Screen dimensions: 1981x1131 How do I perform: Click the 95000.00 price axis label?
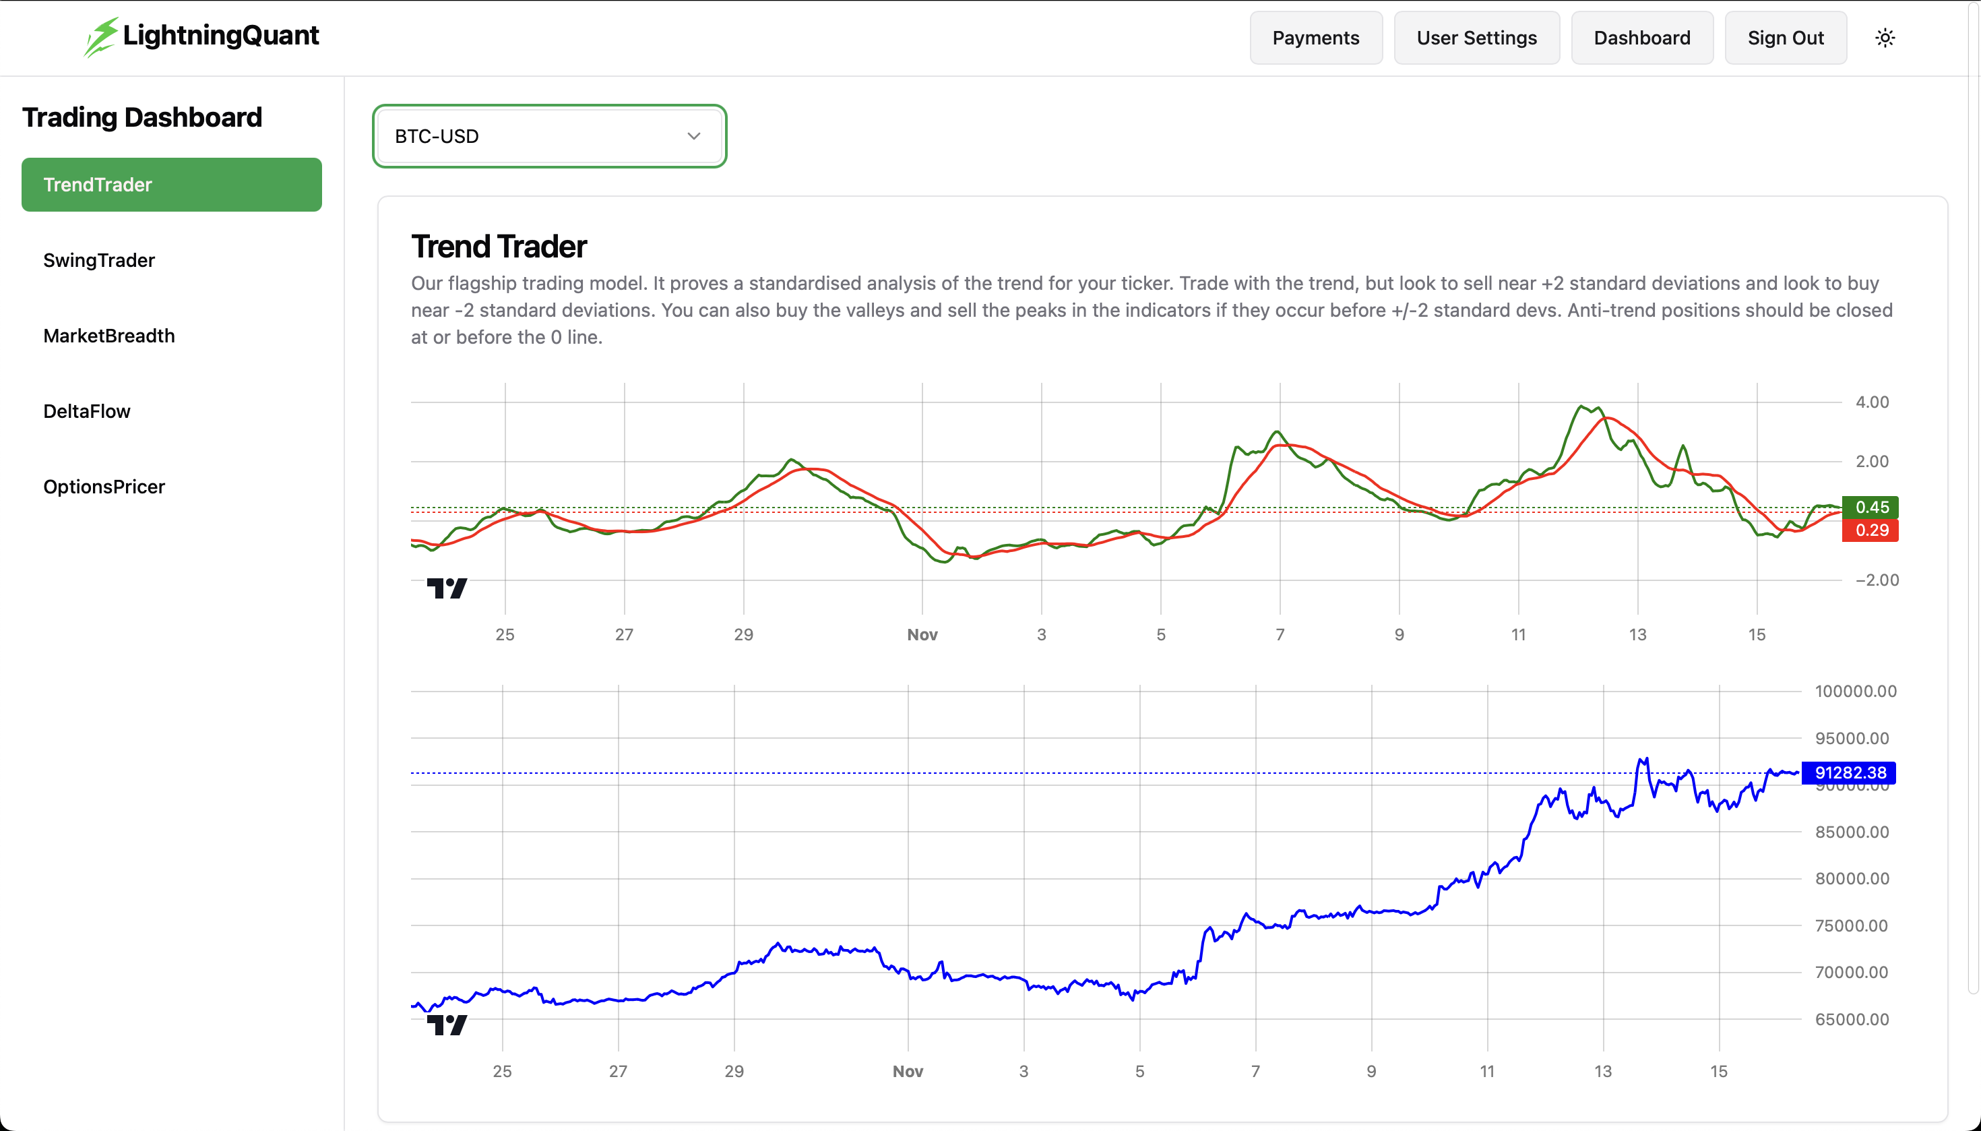[x=1852, y=739]
